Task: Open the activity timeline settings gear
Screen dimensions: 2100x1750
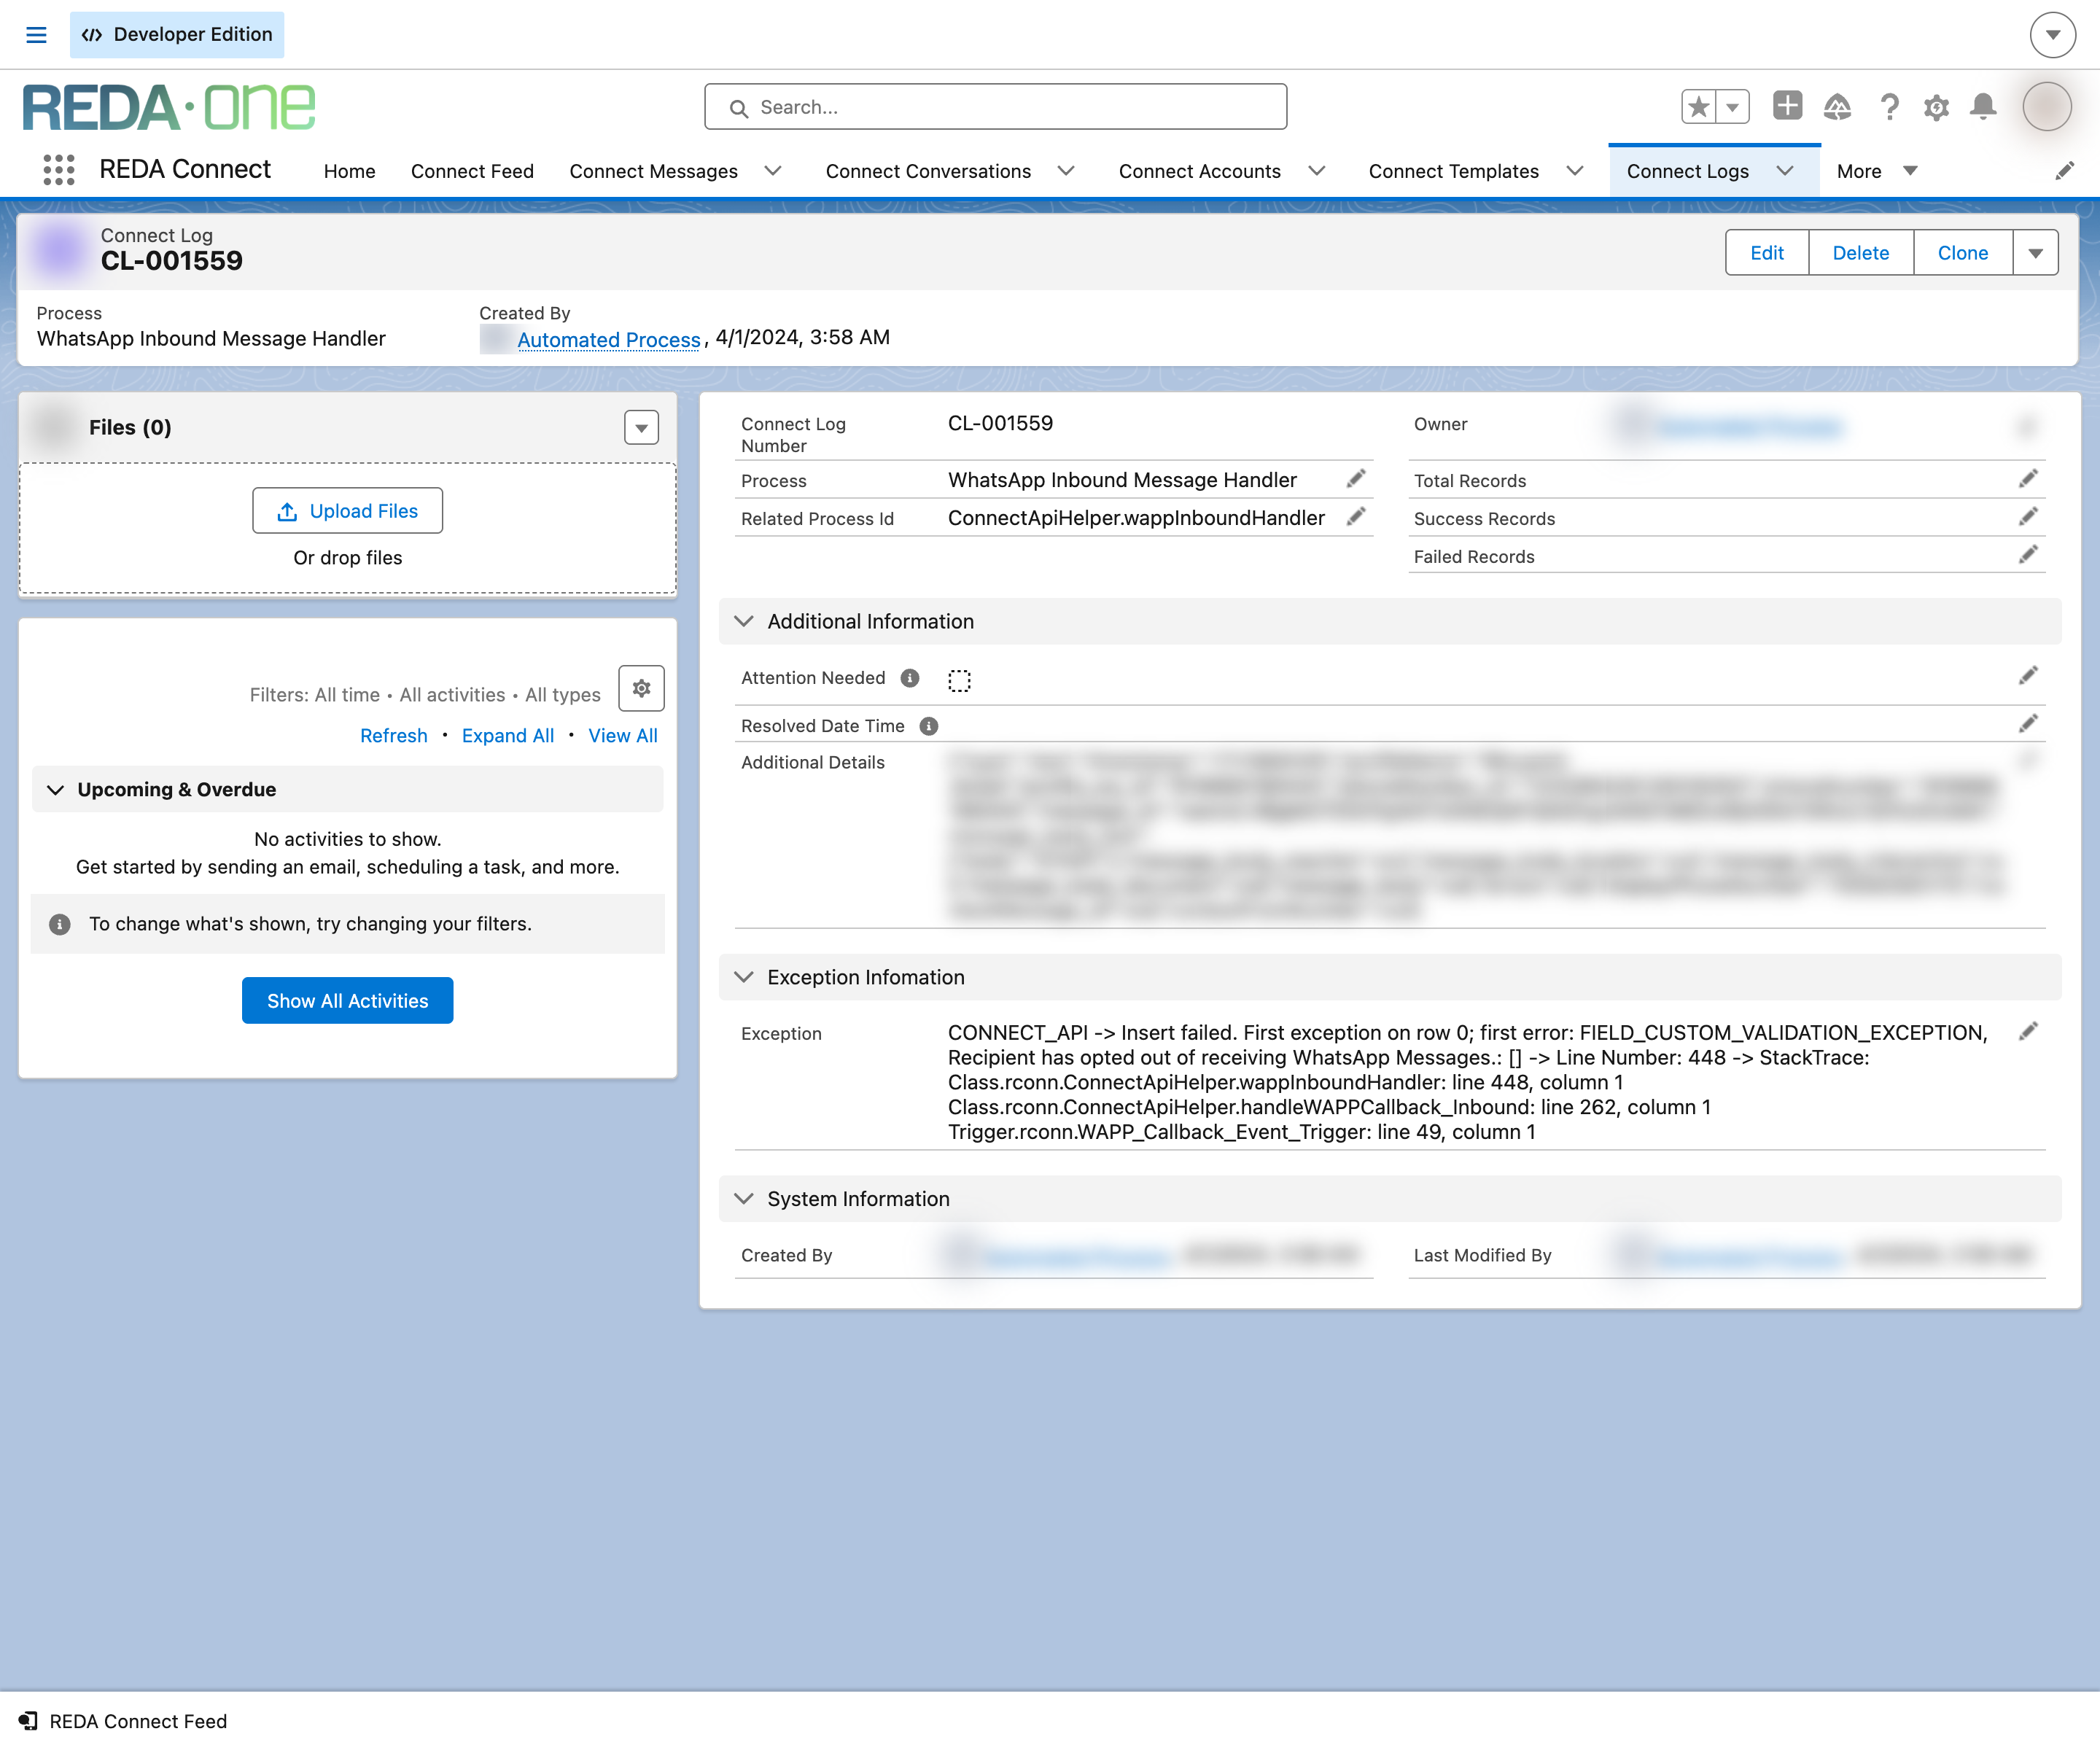Action: pos(641,688)
